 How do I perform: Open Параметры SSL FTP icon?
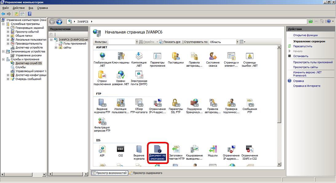[176, 106]
